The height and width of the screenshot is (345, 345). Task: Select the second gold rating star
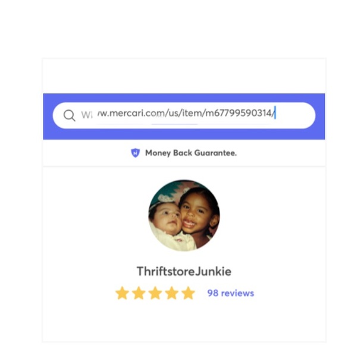pos(139,293)
